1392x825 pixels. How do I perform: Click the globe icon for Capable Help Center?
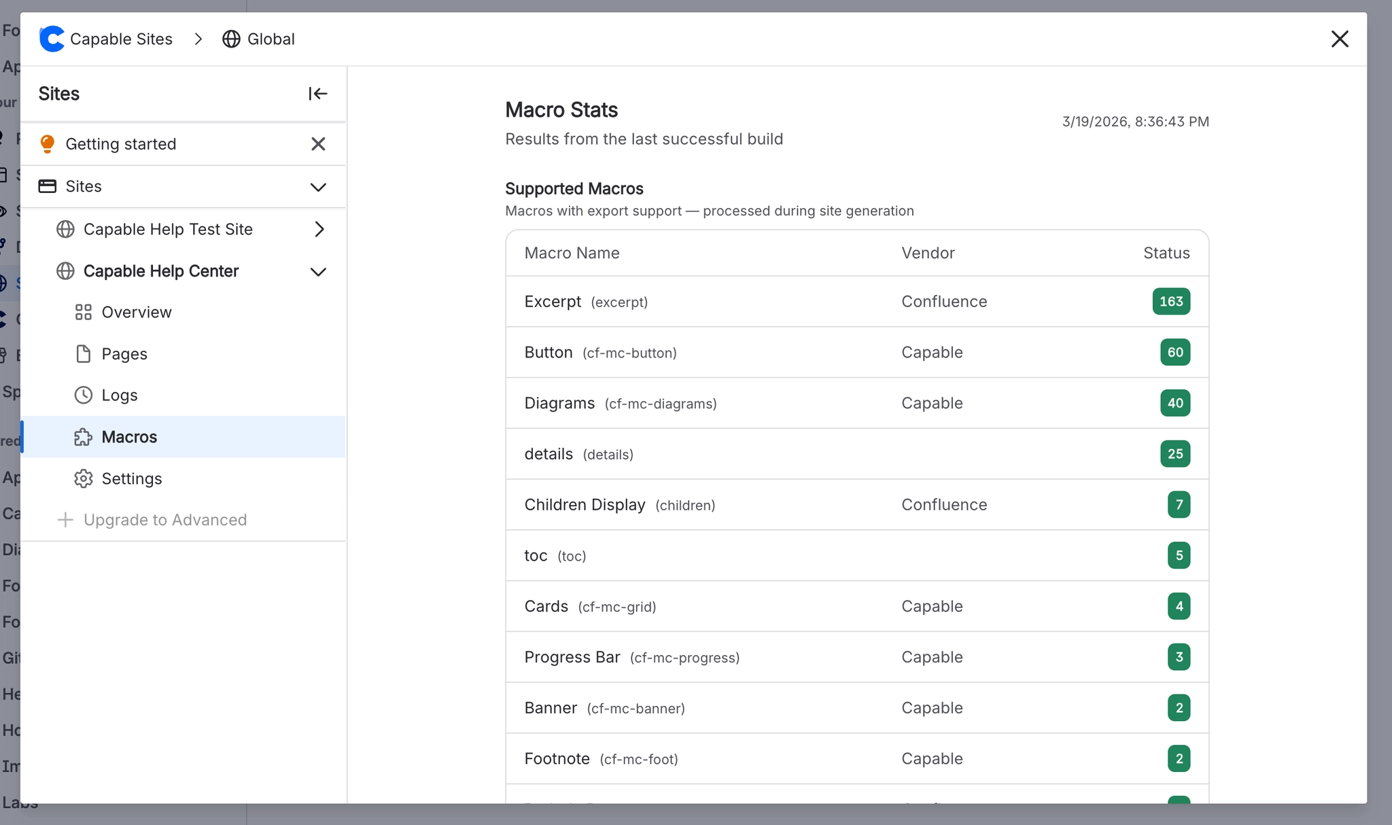(x=65, y=271)
